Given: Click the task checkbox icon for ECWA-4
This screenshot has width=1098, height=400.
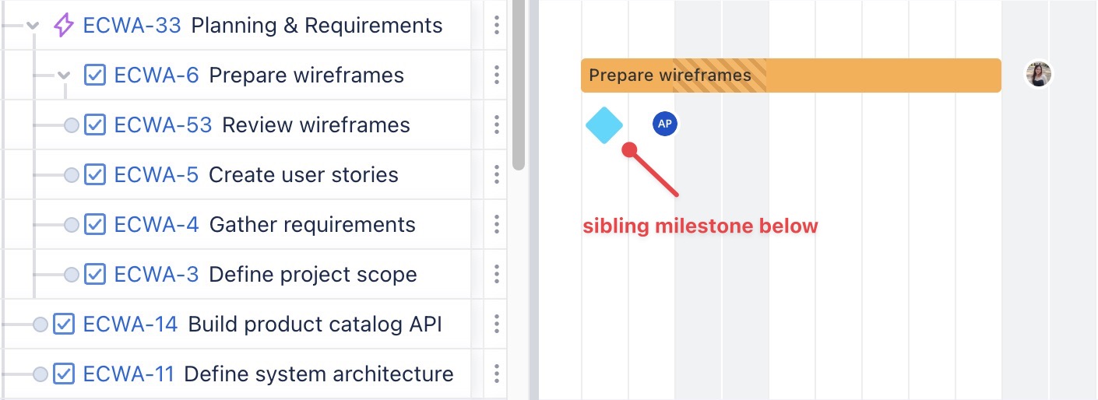Looking at the screenshot, I should pos(95,225).
